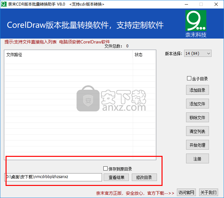Click 查看结果 to view results

[x=114, y=177]
